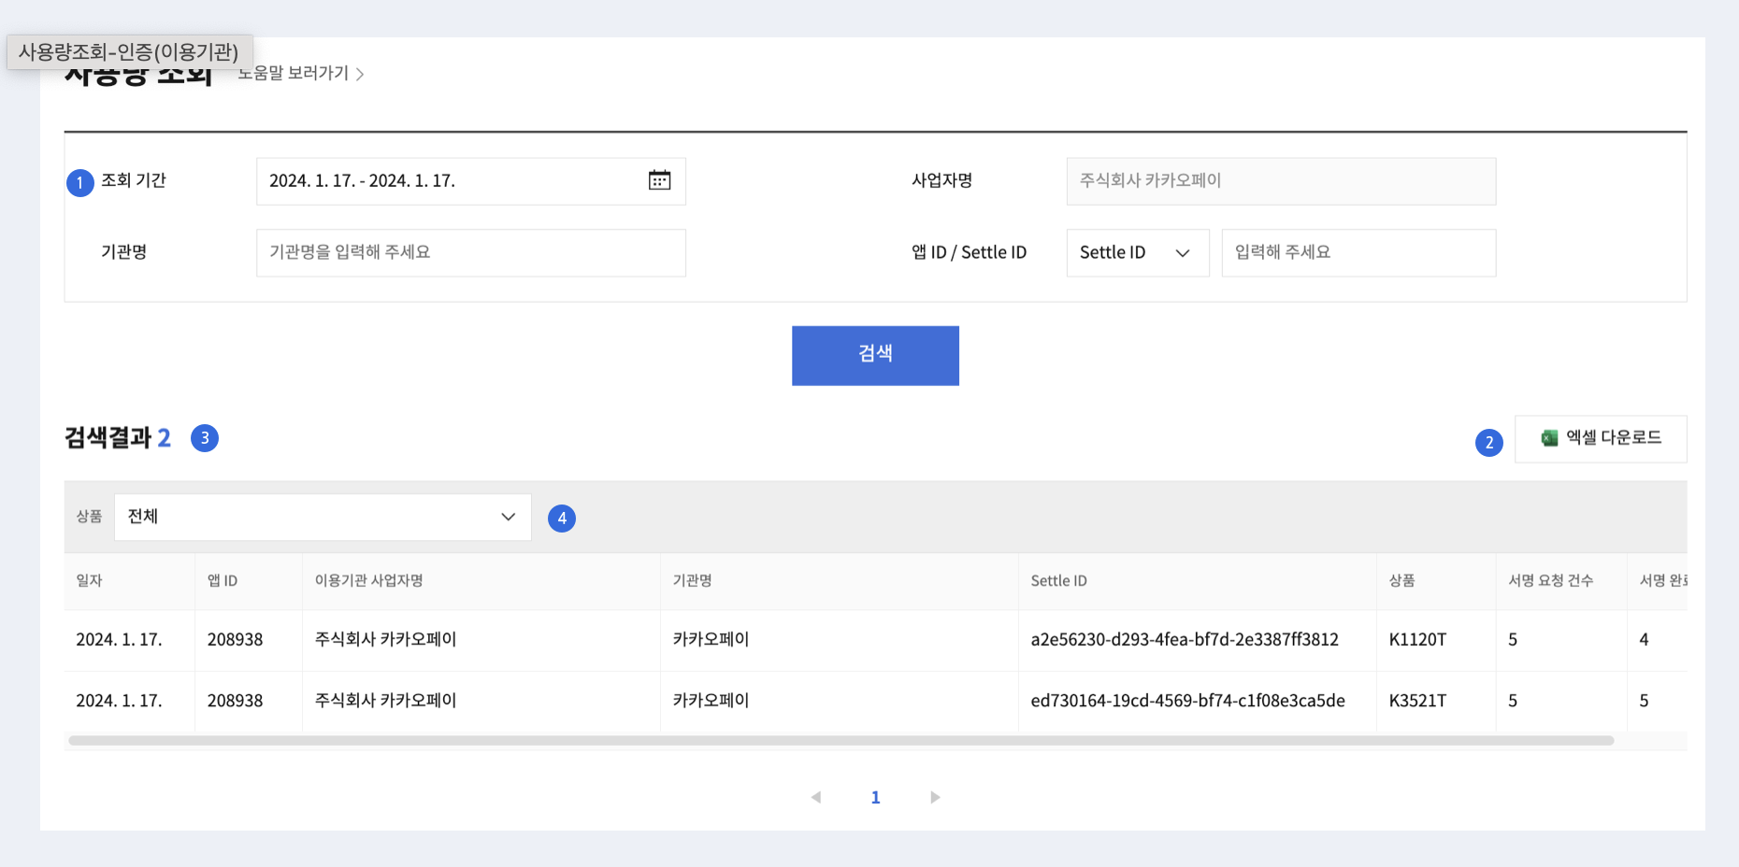Click the 사업자명 field
The image size is (1739, 867).
click(1280, 181)
